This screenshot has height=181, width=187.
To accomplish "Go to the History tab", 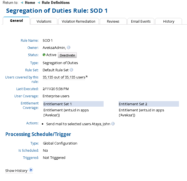I will [x=168, y=21].
